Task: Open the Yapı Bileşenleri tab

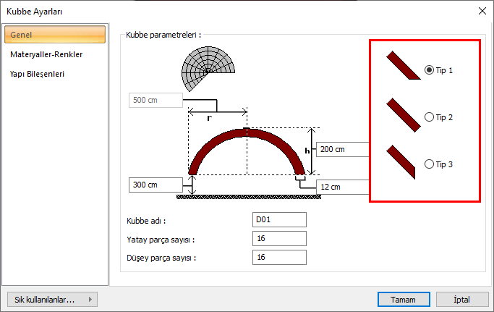Action: (x=37, y=74)
